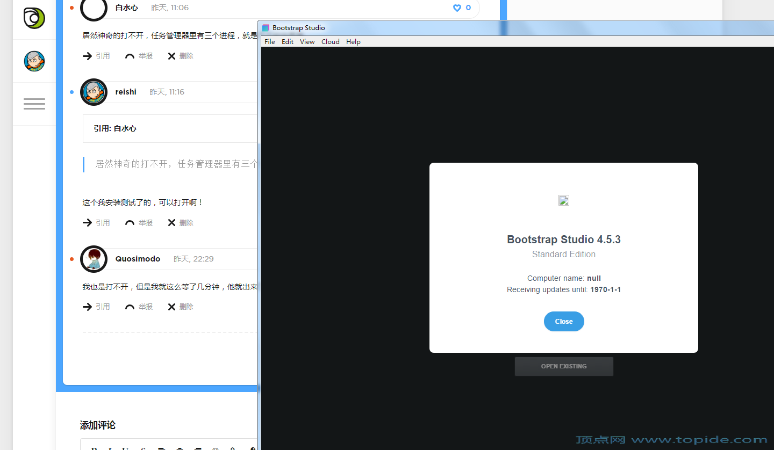The image size is (774, 450).
Task: Click the Computer name: null line
Action: (564, 278)
